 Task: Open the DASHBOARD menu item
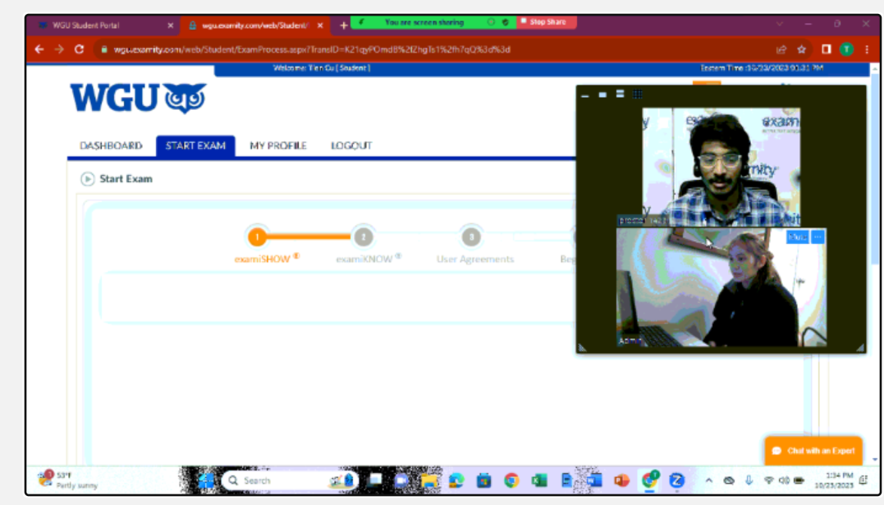coord(111,145)
